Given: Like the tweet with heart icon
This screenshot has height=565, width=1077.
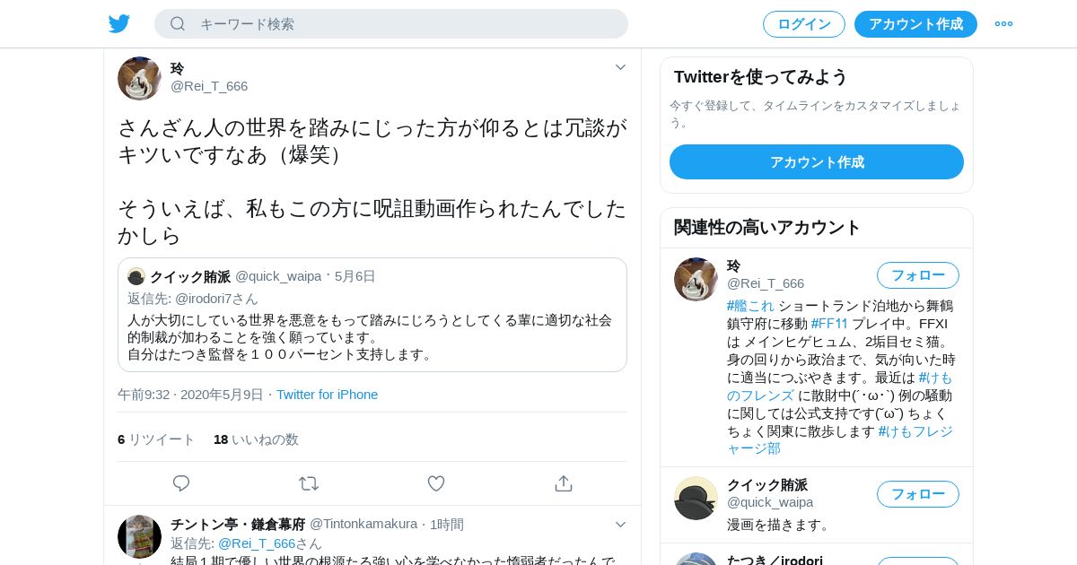Looking at the screenshot, I should point(436,483).
